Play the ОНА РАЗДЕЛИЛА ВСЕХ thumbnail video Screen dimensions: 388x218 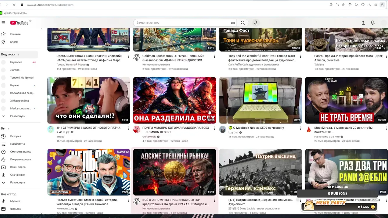[175, 100]
